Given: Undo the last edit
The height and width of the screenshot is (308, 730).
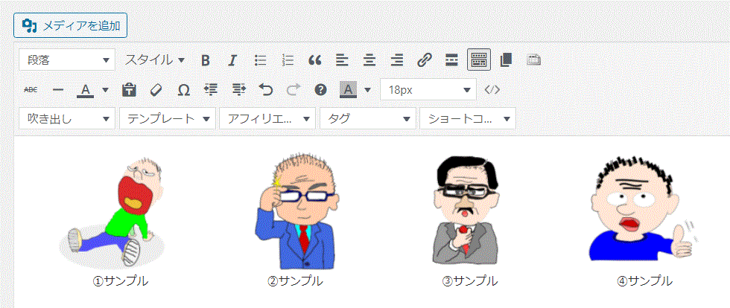Looking at the screenshot, I should (265, 89).
